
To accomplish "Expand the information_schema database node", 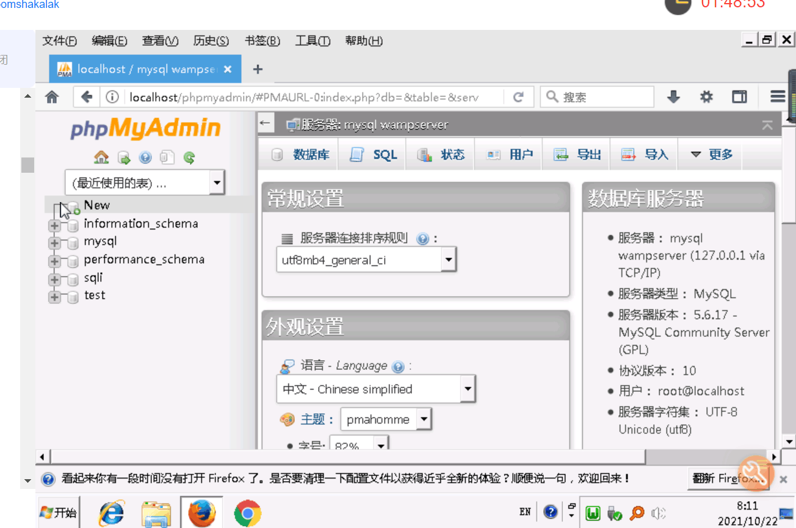I will (x=54, y=225).
